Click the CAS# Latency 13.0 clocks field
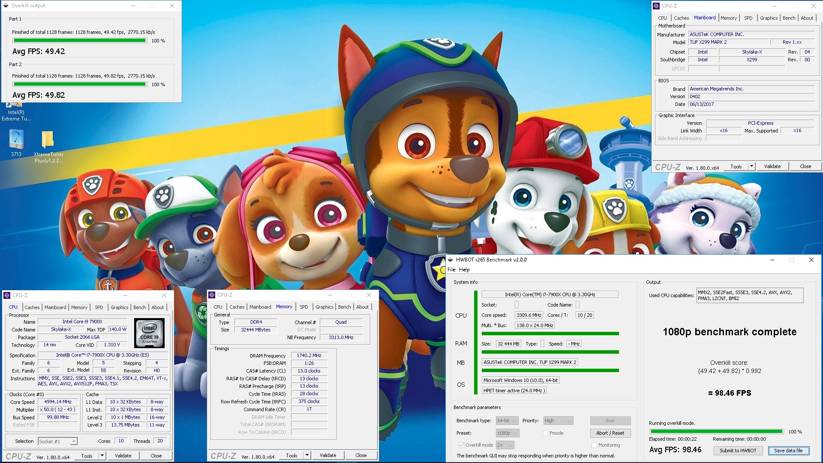This screenshot has height=463, width=823. [309, 371]
